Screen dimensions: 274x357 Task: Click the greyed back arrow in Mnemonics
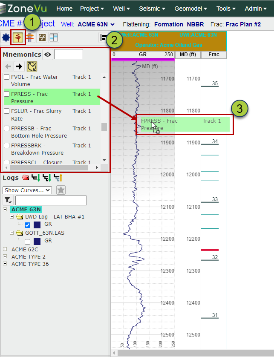coord(8,66)
